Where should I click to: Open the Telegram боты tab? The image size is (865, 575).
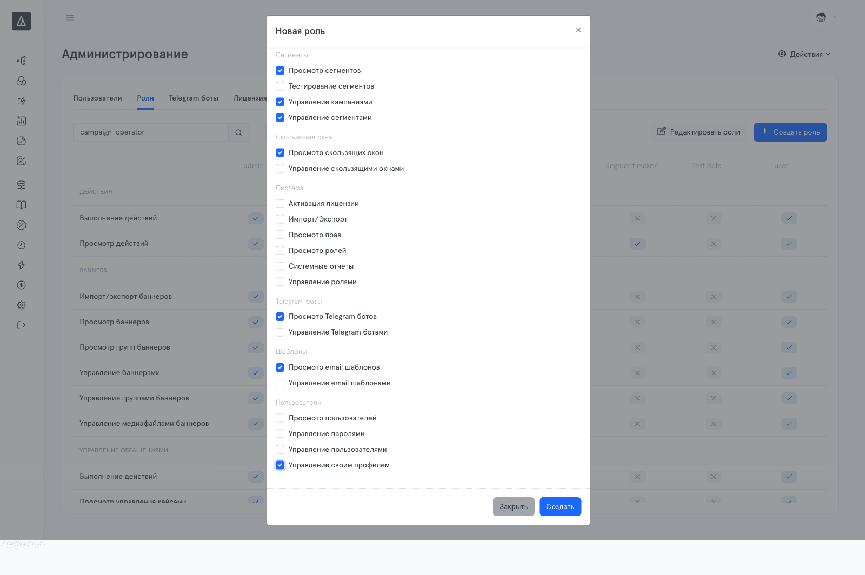click(x=194, y=98)
